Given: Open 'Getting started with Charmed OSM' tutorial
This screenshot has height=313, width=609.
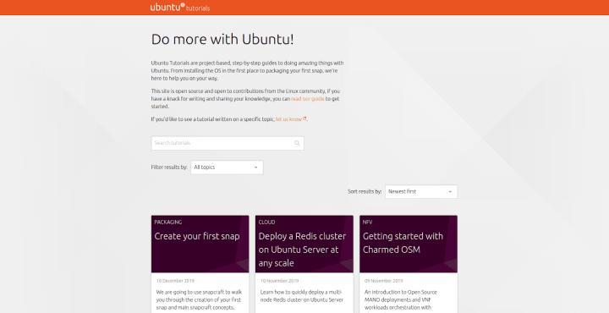Looking at the screenshot, I should pos(403,243).
